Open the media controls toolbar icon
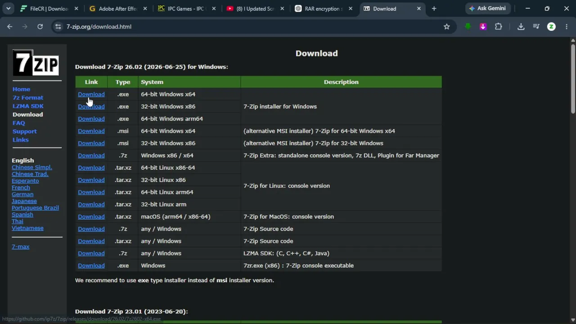This screenshot has height=324, width=576. click(x=536, y=27)
